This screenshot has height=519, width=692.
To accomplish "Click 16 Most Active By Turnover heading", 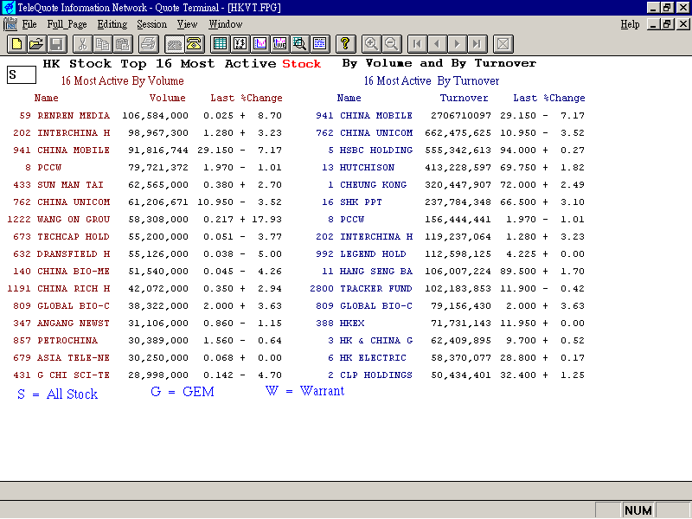I will [x=432, y=80].
